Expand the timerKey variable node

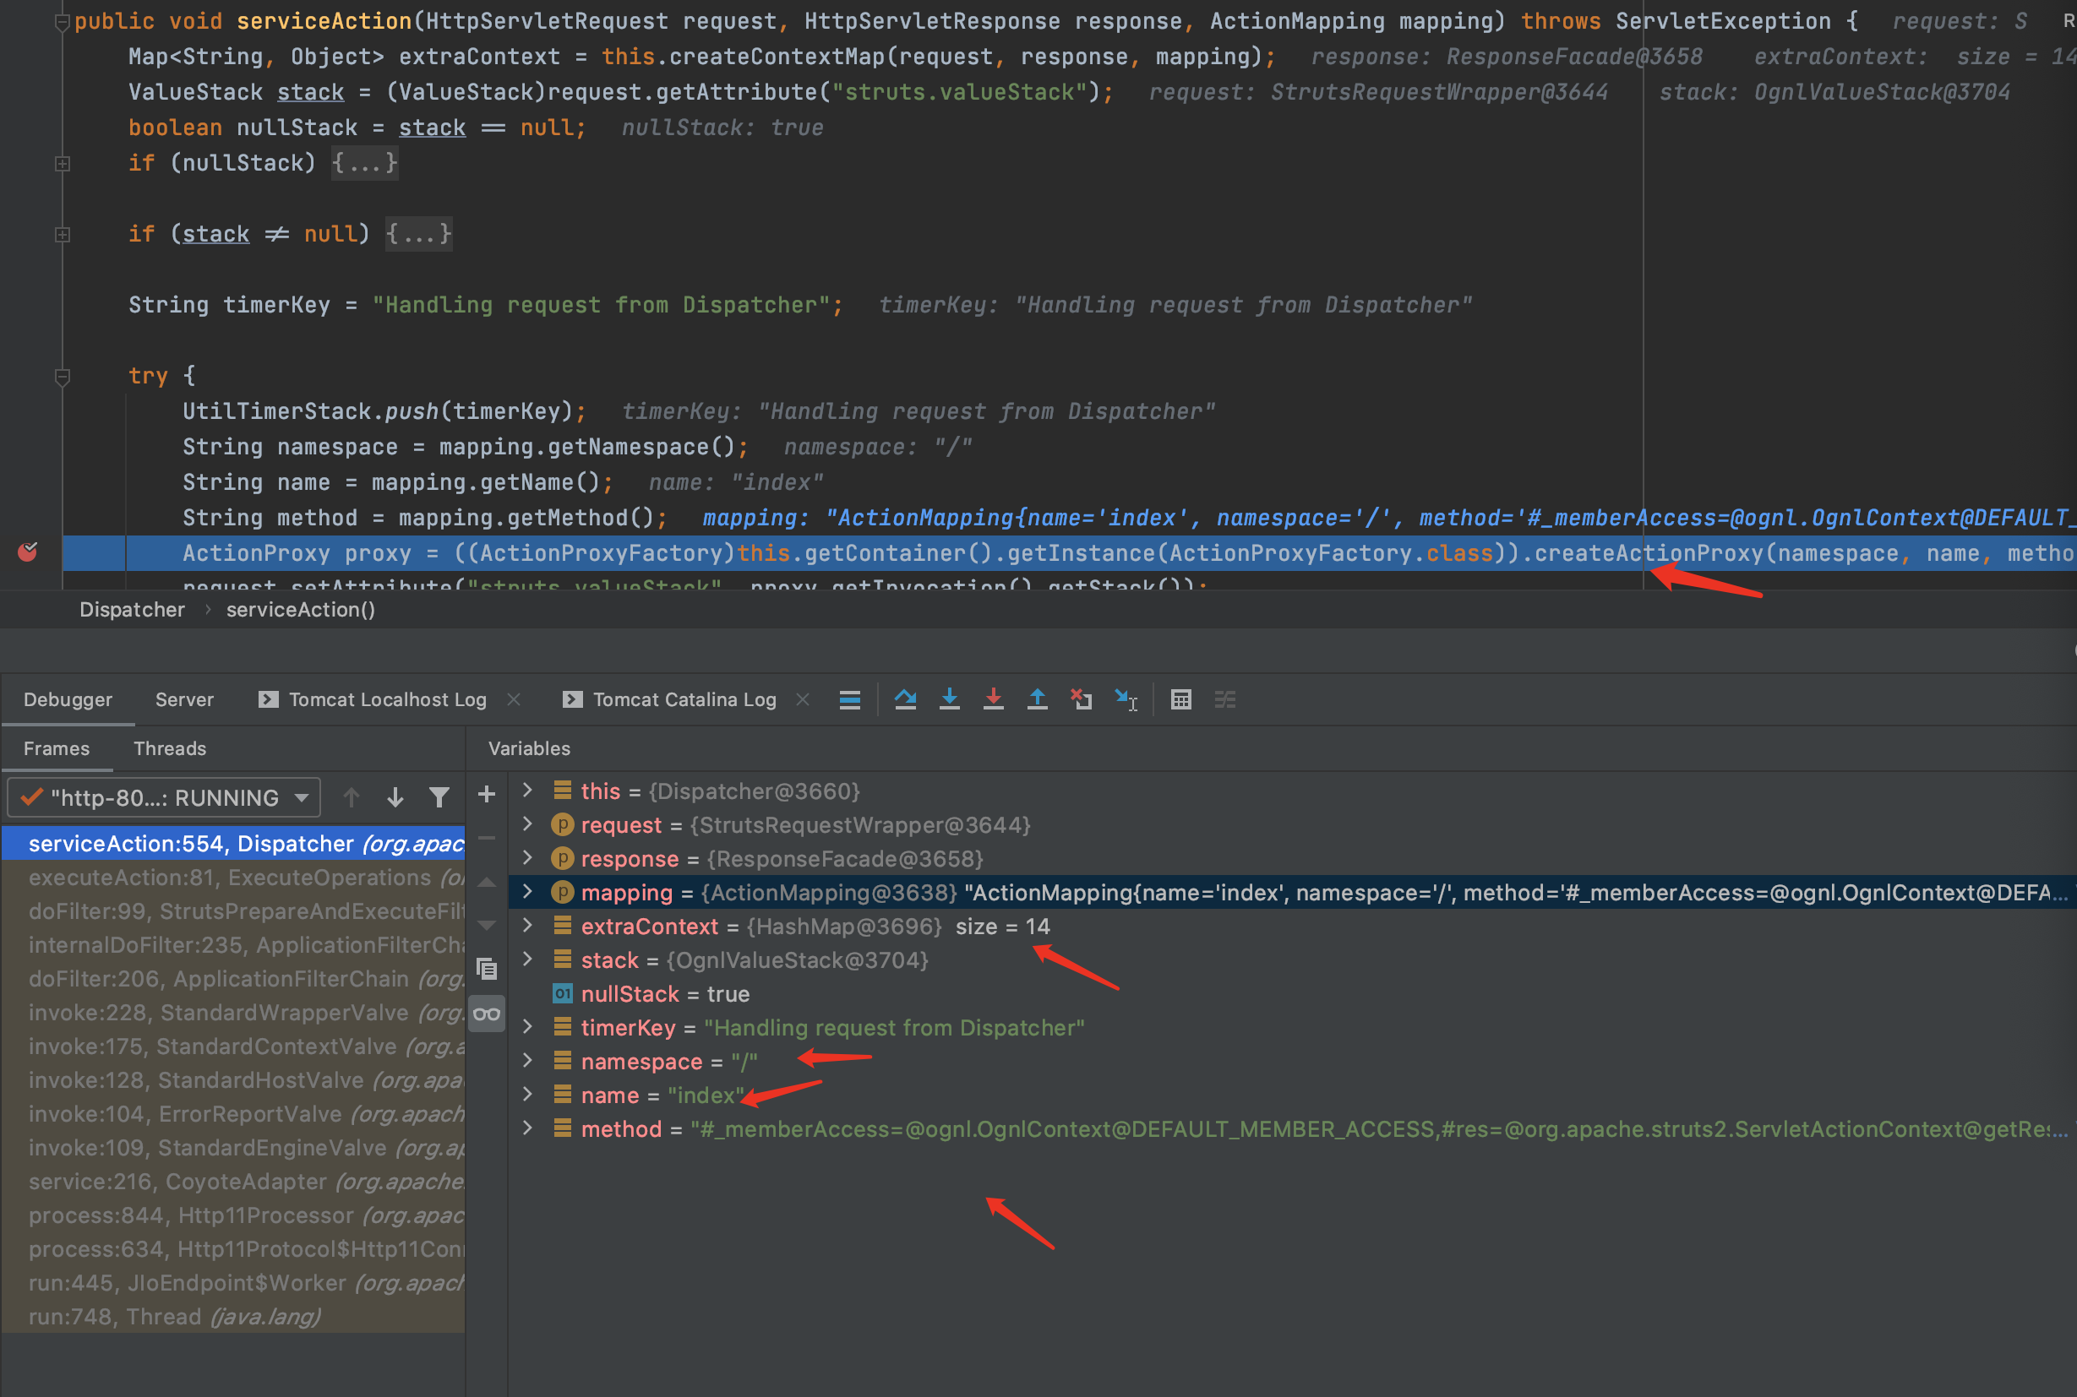point(526,1027)
